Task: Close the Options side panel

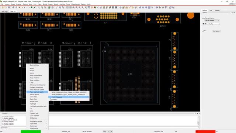Action: pos(235,13)
